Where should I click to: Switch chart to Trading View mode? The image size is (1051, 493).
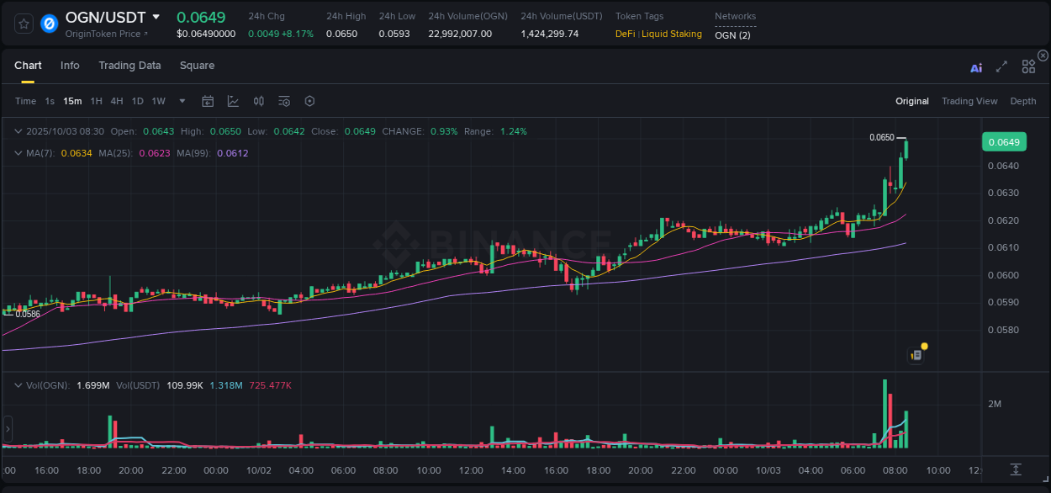(x=969, y=101)
